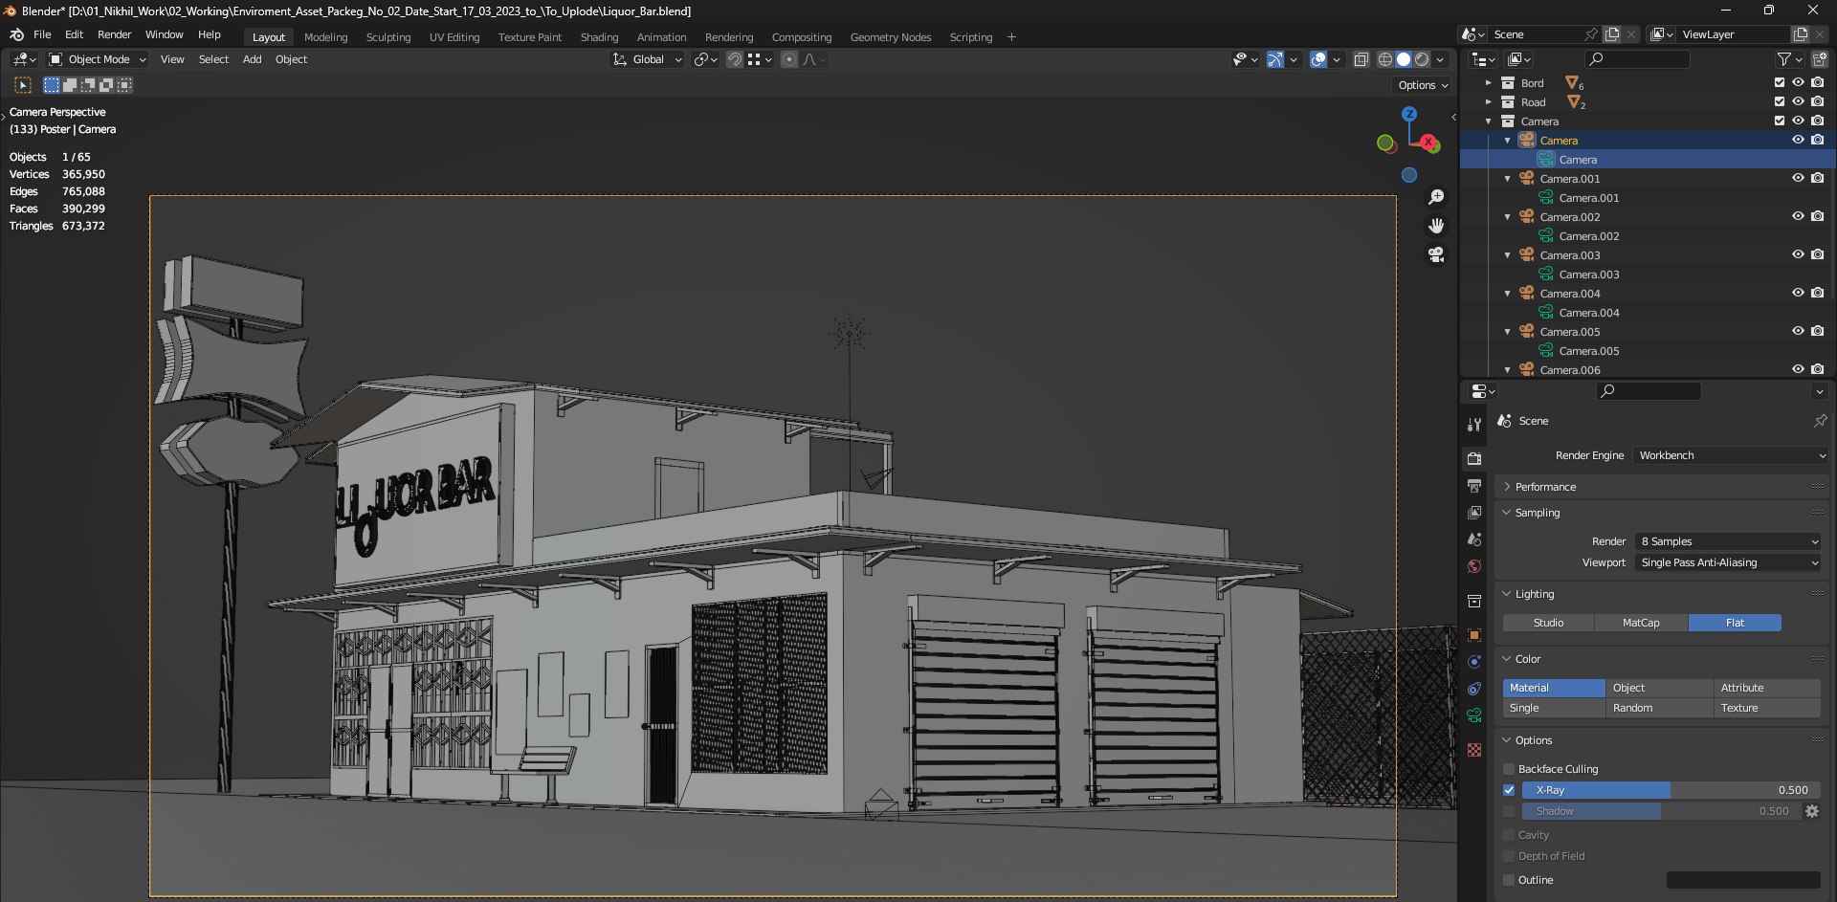Image resolution: width=1837 pixels, height=902 pixels.
Task: Set color mode to Random
Action: click(1658, 708)
